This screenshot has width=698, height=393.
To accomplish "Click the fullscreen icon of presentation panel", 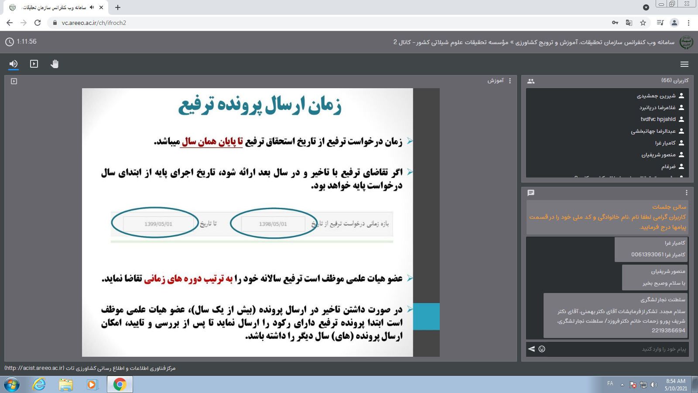I will tap(14, 81).
